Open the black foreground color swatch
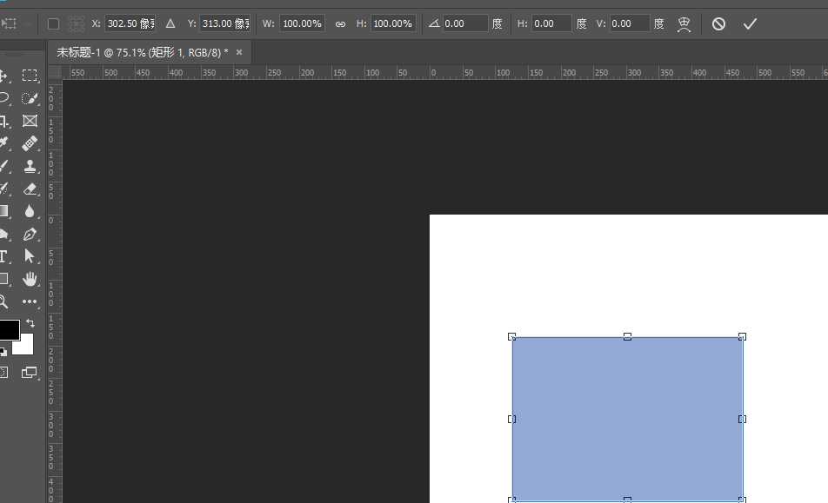This screenshot has width=828, height=503. [x=8, y=329]
